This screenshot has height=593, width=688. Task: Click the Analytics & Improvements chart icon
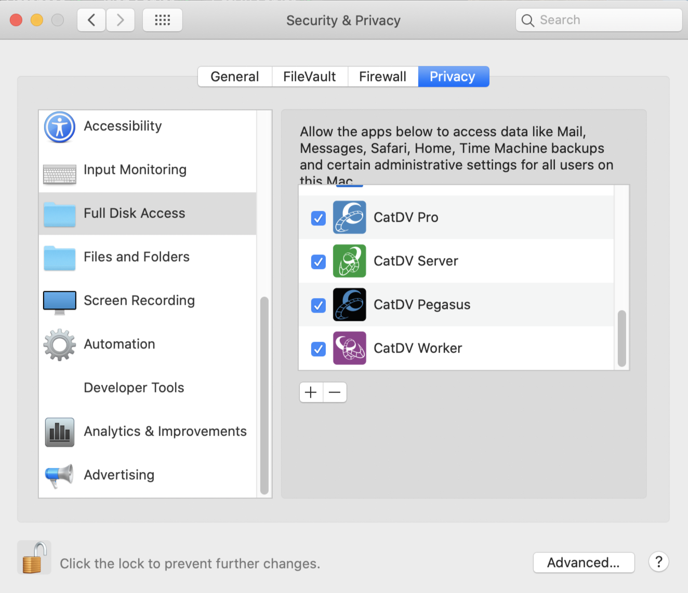(x=60, y=432)
